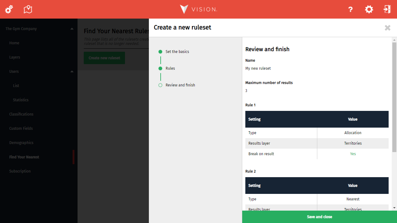Image resolution: width=397 pixels, height=223 pixels.
Task: Collapse the Users submenu arrow
Action: click(72, 72)
